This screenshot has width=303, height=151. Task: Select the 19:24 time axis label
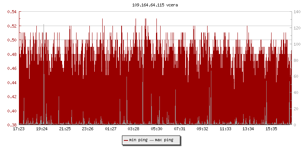pyautogui.click(x=42, y=129)
